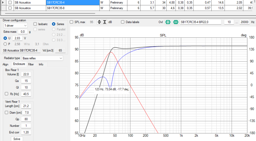Viewport: 256px width, 141px height.
Task: Click the SPL max 95 value field
Action: (92, 22)
